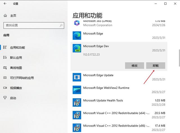Click the 应用 section heading in sidebar

6,35
